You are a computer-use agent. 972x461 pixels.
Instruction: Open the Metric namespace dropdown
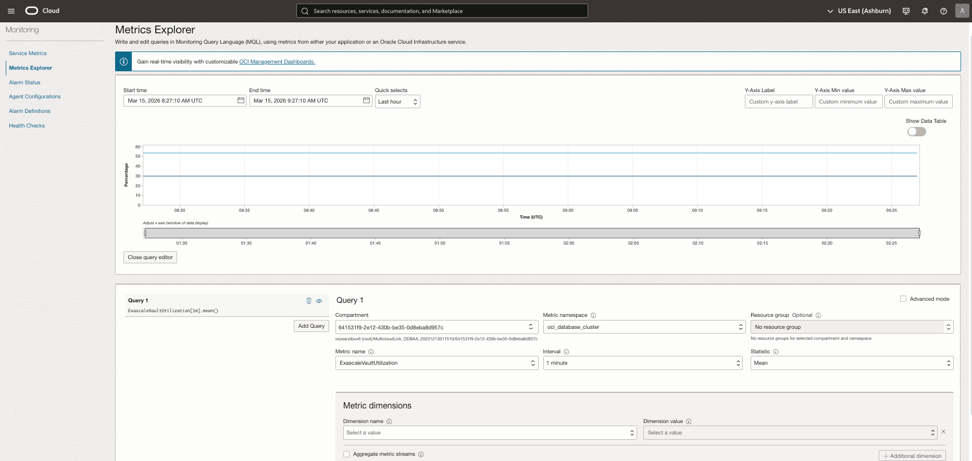tap(644, 327)
